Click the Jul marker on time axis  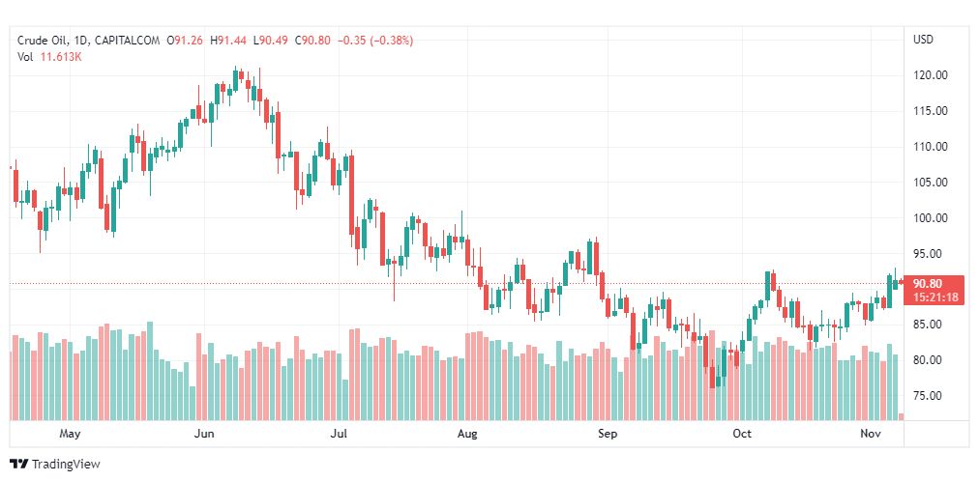[x=339, y=435]
